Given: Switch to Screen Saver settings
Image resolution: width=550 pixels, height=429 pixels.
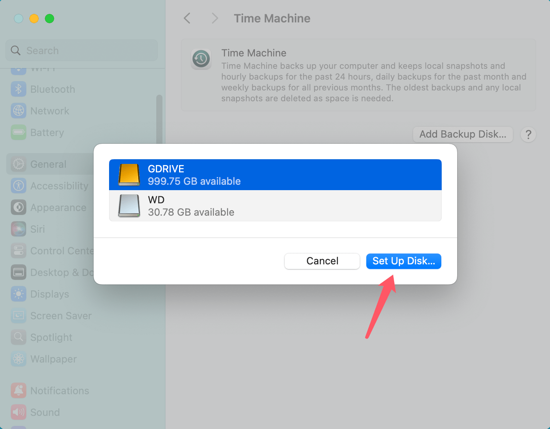Looking at the screenshot, I should point(18,315).
